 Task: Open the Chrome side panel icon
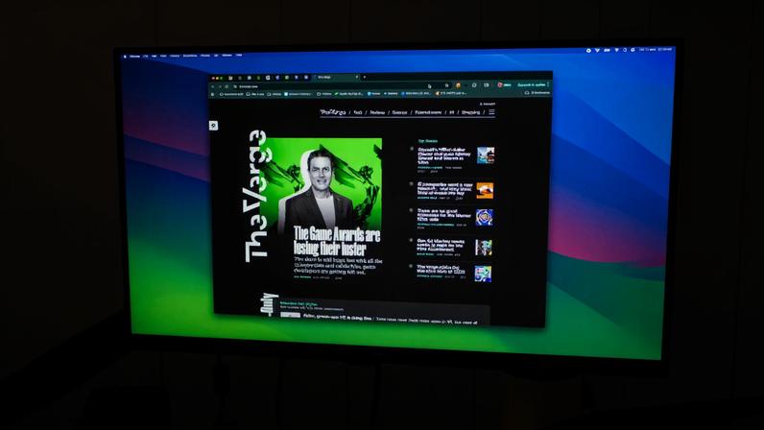[x=487, y=85]
